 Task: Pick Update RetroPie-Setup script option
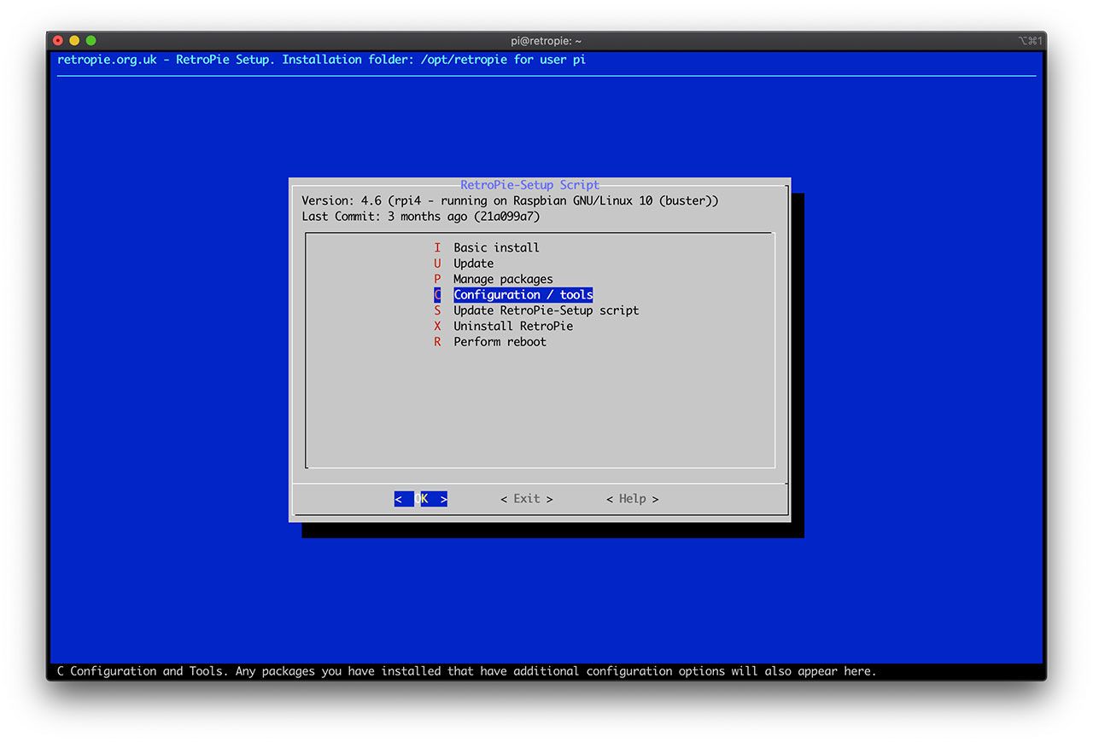[x=546, y=310]
